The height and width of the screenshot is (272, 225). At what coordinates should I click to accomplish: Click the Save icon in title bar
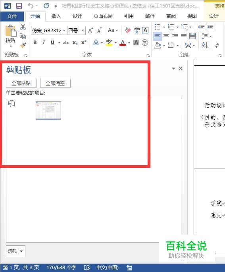(x=19, y=6)
